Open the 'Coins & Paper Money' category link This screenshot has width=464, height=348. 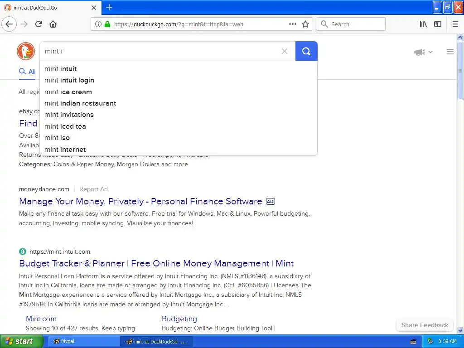[x=84, y=164]
